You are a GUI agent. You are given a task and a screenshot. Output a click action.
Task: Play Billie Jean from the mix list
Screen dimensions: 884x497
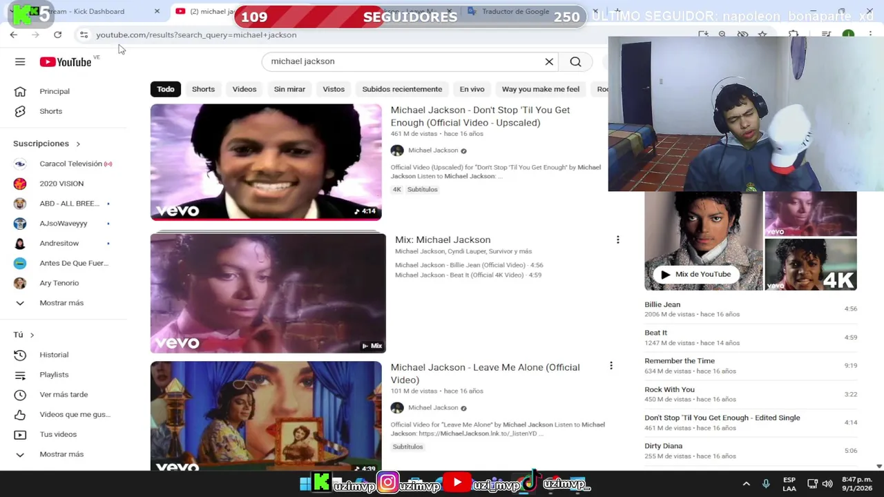coord(751,309)
